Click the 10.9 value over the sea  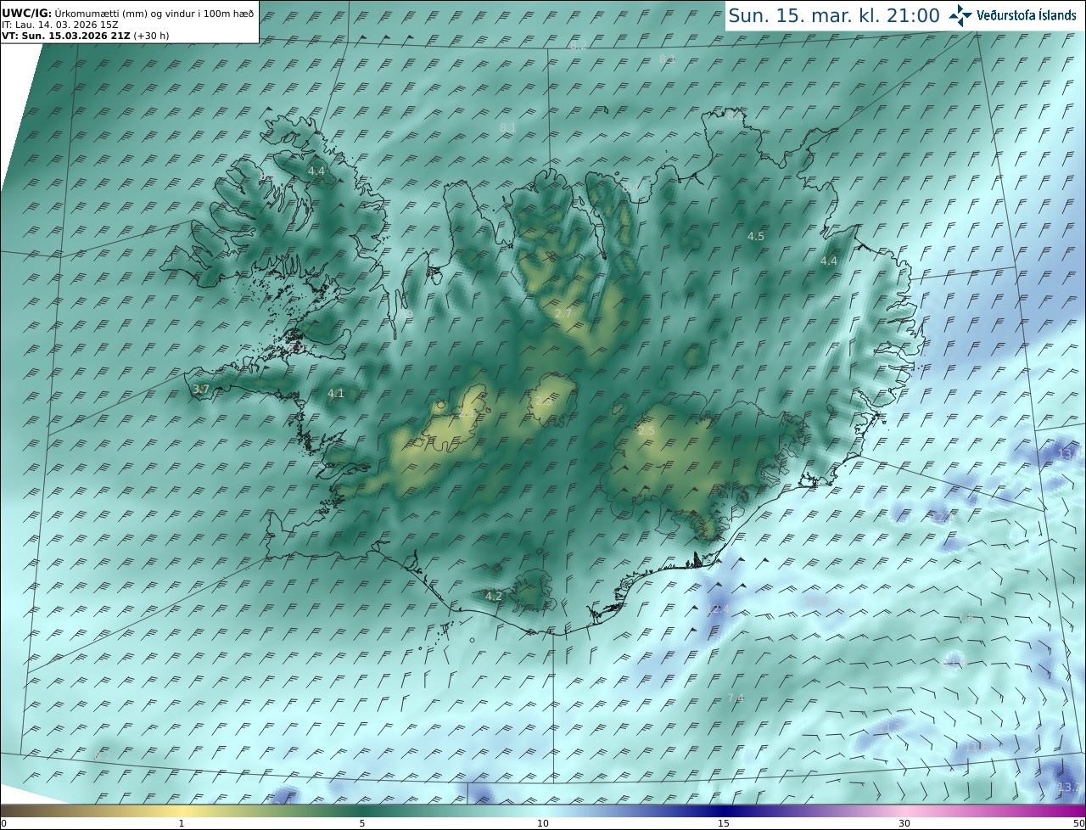click(816, 602)
